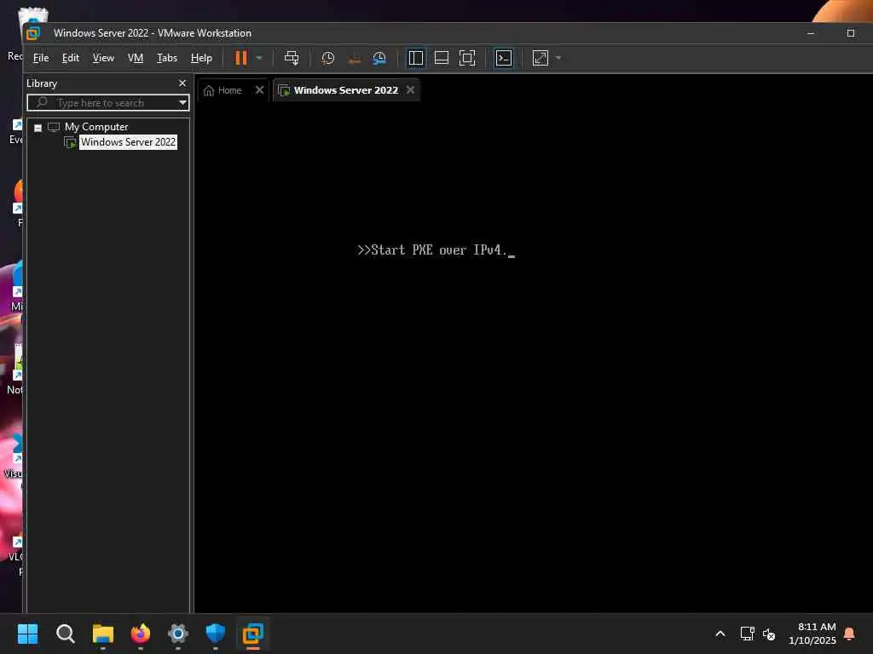Open the blue shield app in taskbar

coord(216,634)
